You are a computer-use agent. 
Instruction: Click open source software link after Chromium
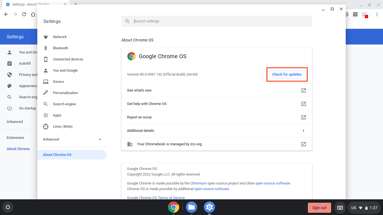pyautogui.click(x=273, y=183)
